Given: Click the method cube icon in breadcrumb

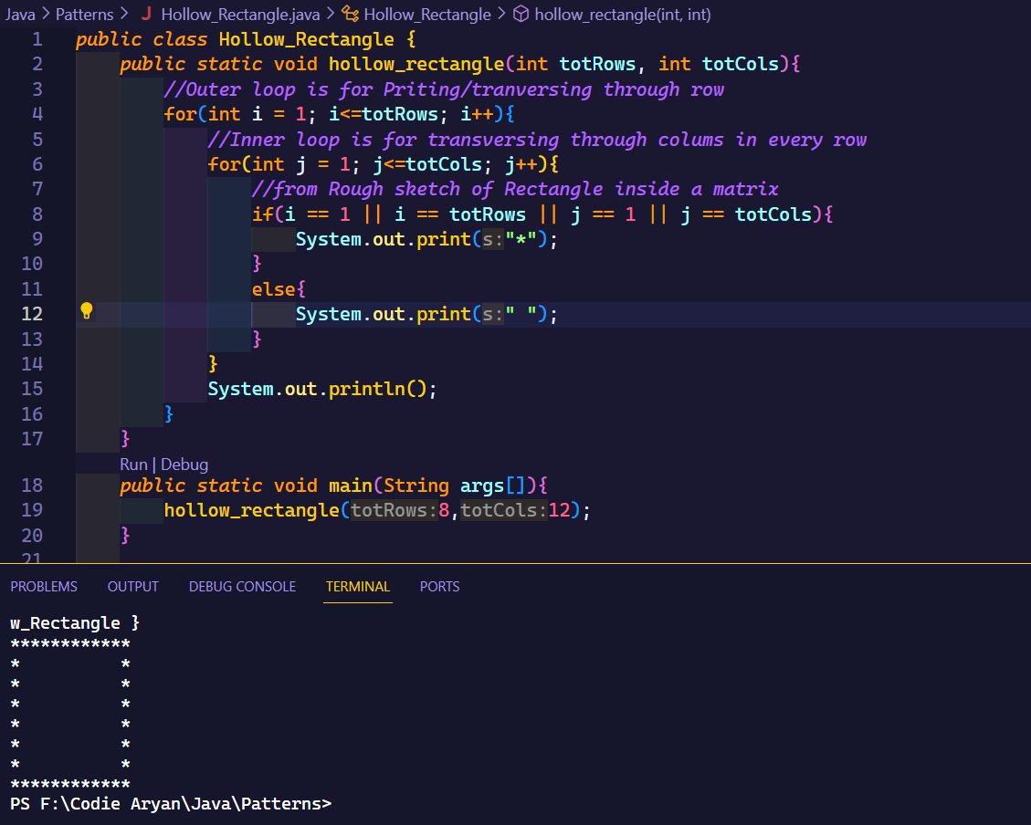Looking at the screenshot, I should [x=521, y=14].
